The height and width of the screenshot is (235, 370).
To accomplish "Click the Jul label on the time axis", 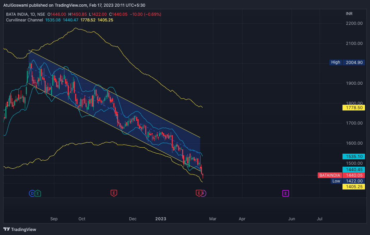I will pyautogui.click(x=319, y=219).
